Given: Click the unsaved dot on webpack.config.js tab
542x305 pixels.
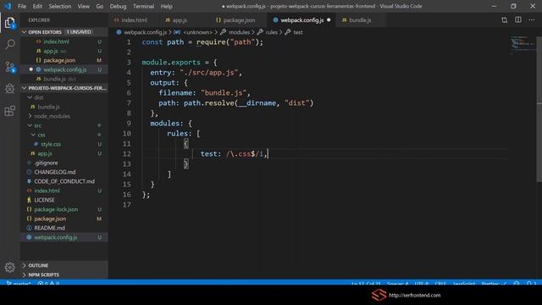Looking at the screenshot, I should coord(329,20).
